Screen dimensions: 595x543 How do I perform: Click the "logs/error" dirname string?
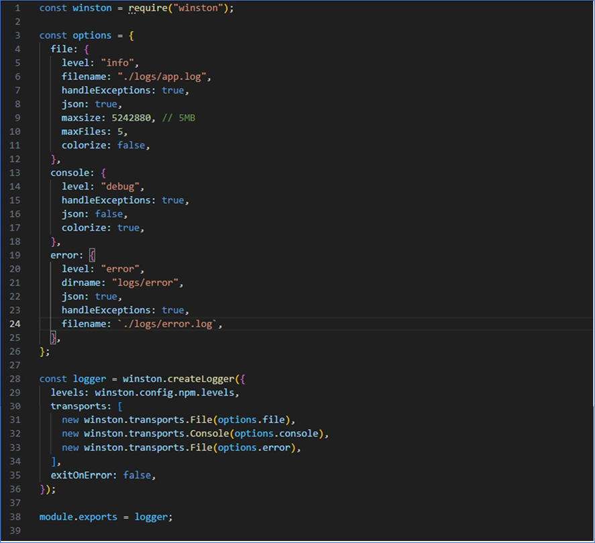pos(145,283)
